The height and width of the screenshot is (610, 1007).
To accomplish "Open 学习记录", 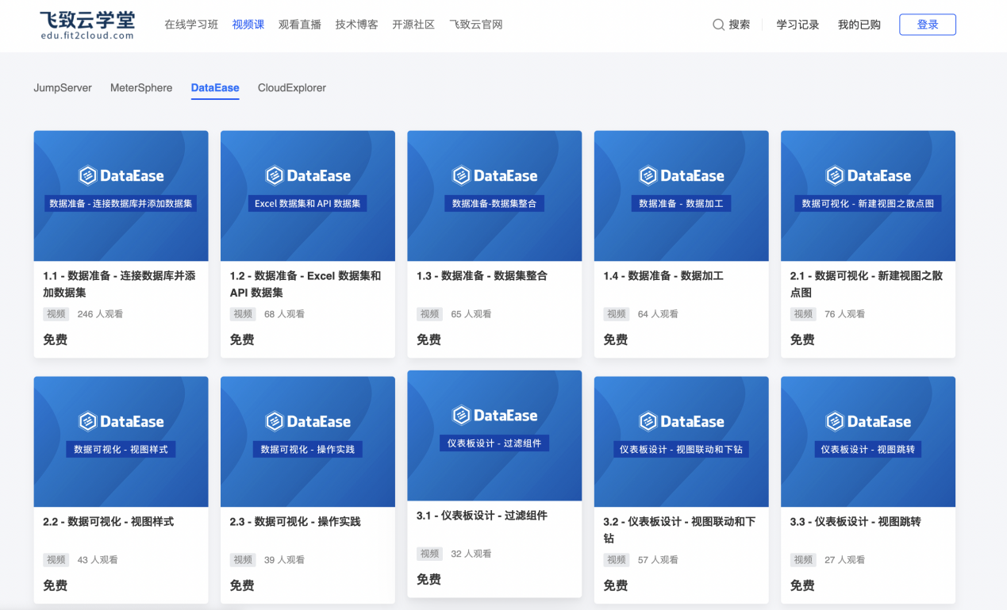I will 798,24.
